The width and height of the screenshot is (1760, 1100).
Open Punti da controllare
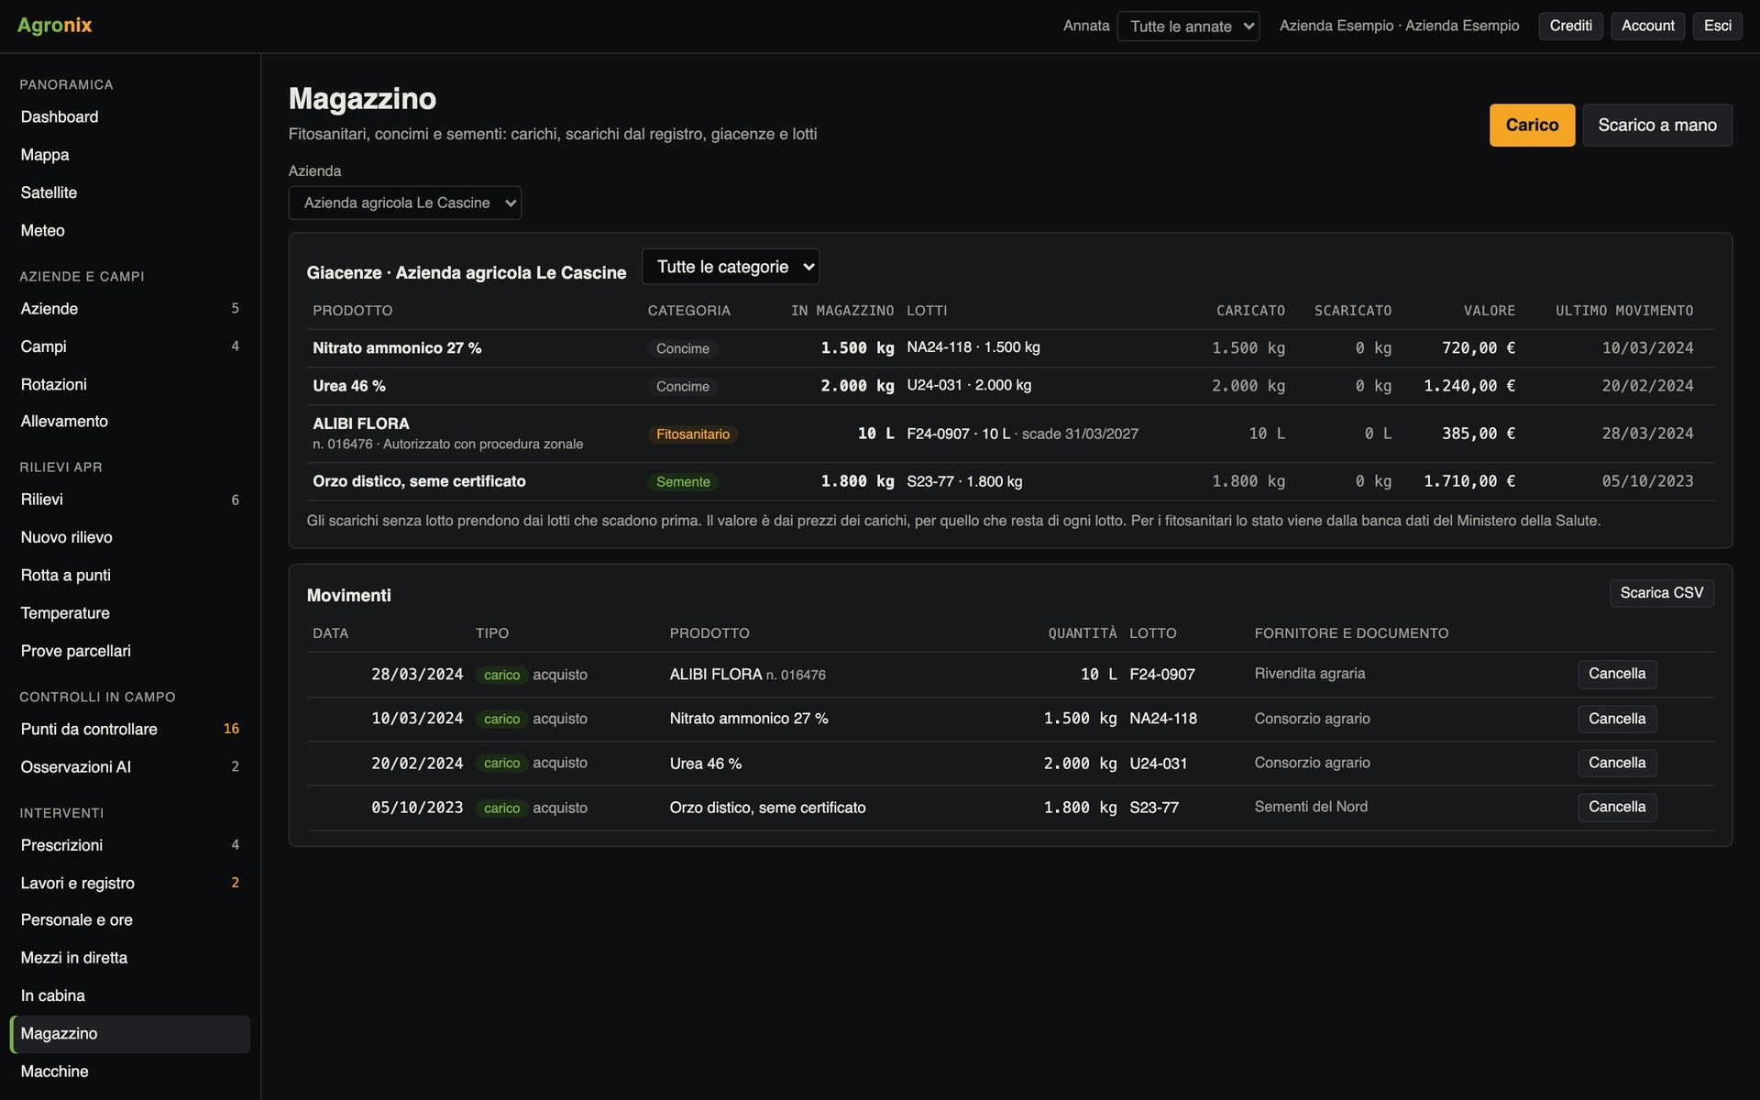click(130, 729)
